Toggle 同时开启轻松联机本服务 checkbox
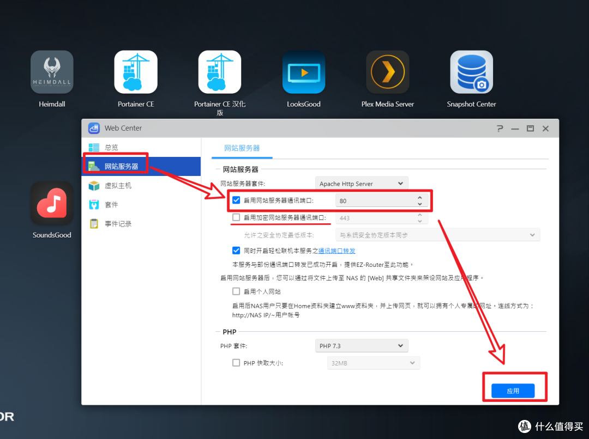589x439 pixels. click(236, 250)
